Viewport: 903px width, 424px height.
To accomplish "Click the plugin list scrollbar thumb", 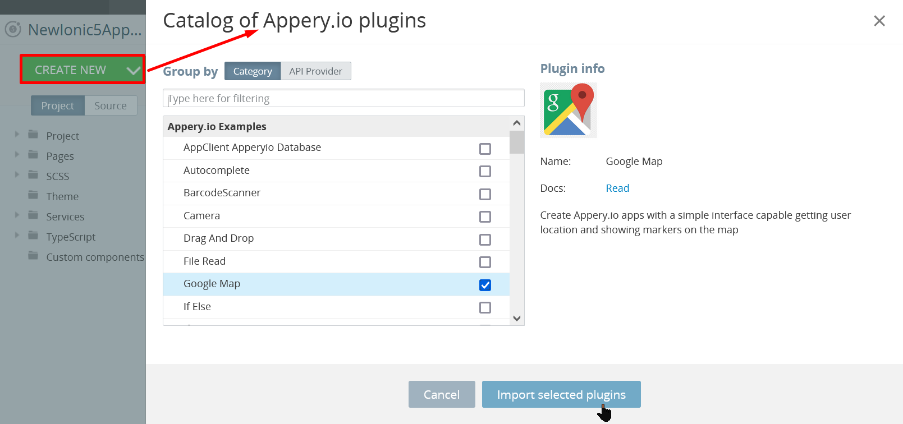I will pyautogui.click(x=517, y=142).
